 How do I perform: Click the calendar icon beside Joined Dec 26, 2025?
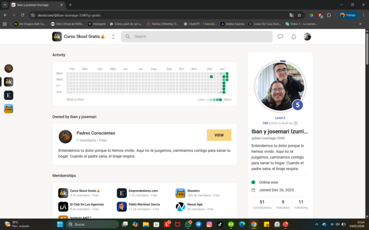[x=253, y=190]
